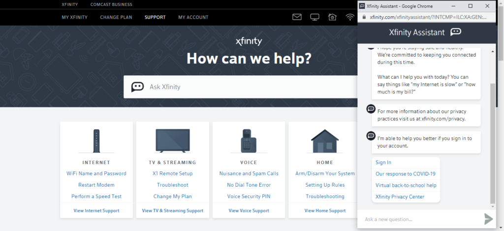This screenshot has width=504, height=231.
Task: Open Restart Modem link
Action: coord(96,185)
